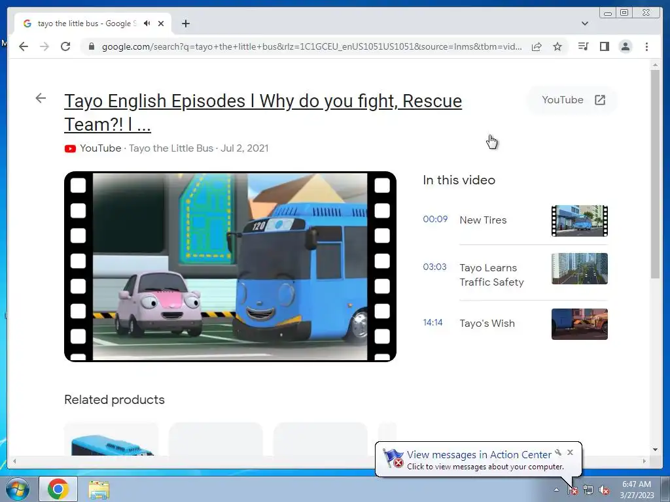Mute tab via the speaker icon
This screenshot has height=502, width=670.
point(147,24)
